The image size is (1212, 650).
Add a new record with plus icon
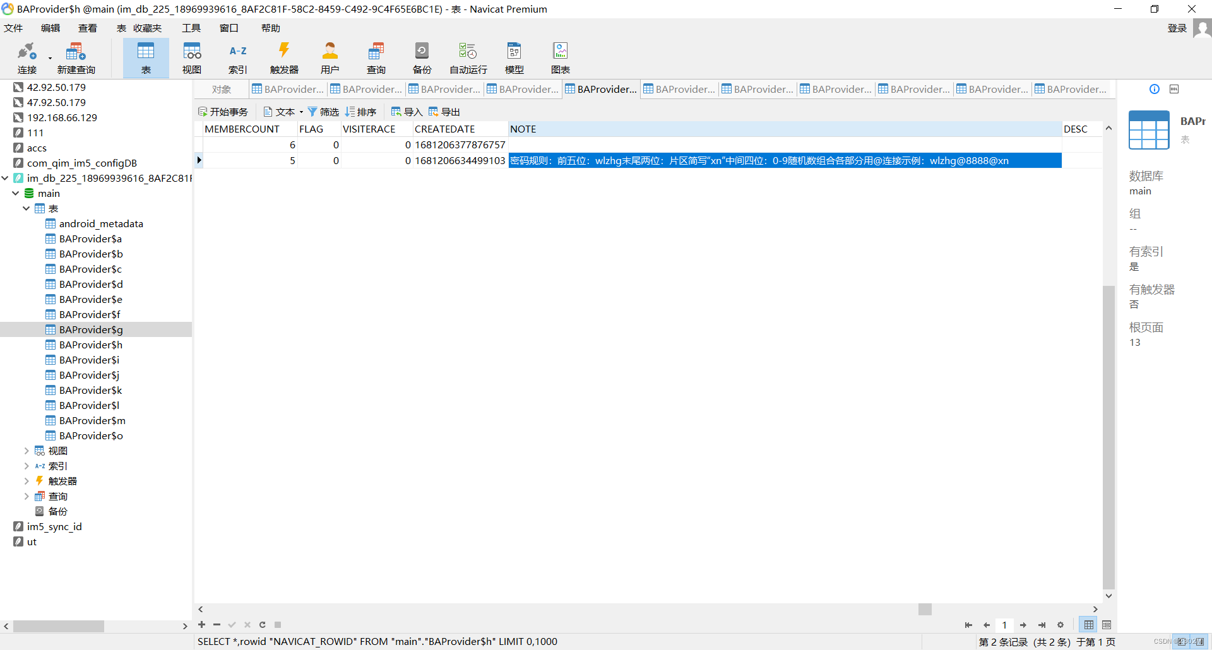coord(201,625)
